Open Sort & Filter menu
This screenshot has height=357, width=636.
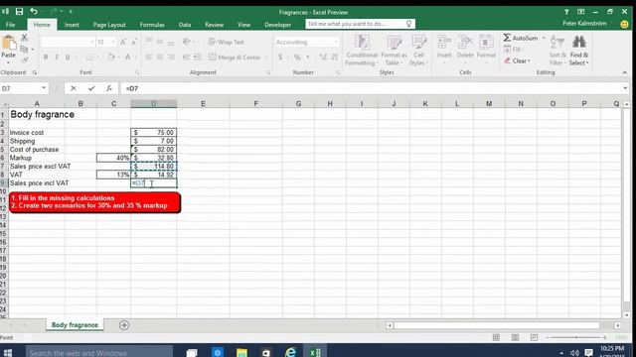coord(557,51)
